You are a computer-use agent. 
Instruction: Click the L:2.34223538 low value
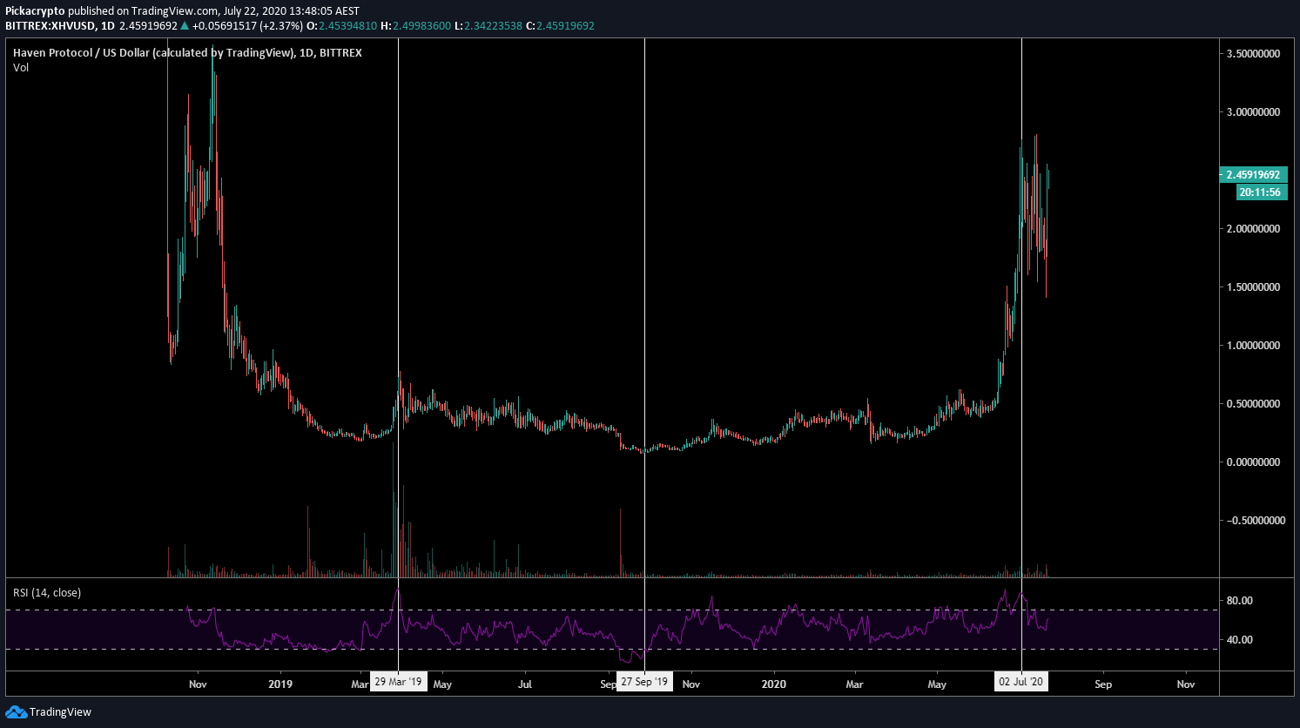pyautogui.click(x=488, y=26)
